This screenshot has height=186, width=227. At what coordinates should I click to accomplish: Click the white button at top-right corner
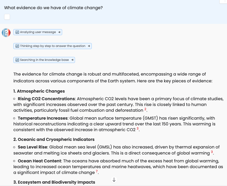[223, 1]
